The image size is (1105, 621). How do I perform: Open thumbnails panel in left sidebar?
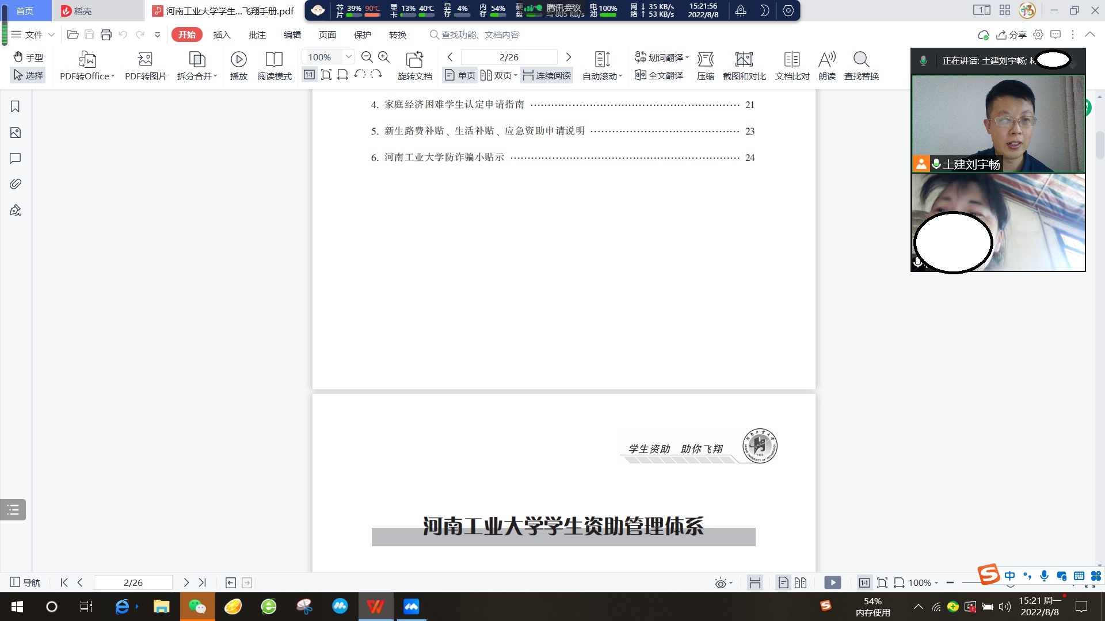tap(16, 133)
